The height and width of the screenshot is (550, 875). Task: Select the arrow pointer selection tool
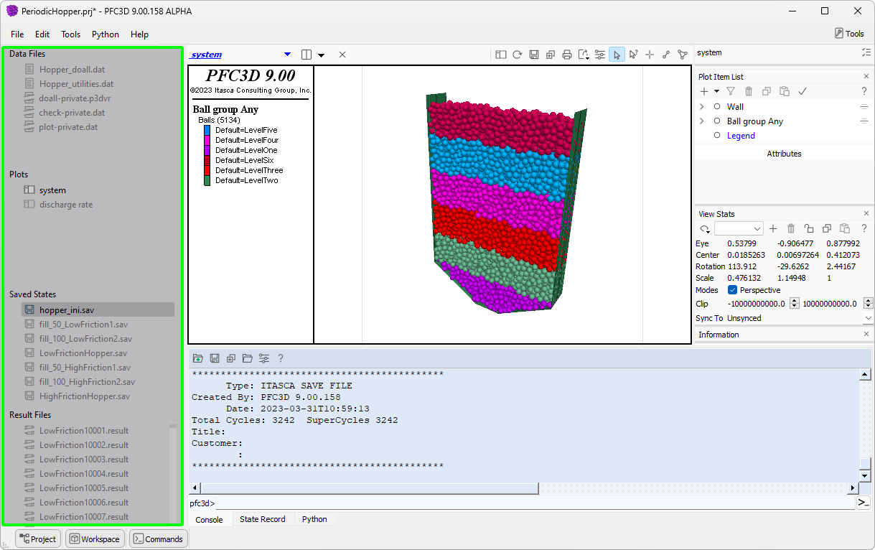tap(617, 55)
